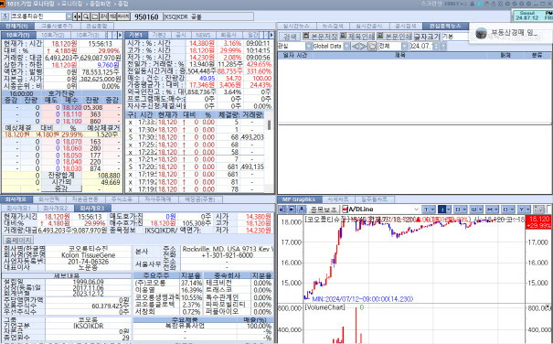The image size is (553, 344).
Task: Click the 공시 toolbar button beside the folder icon
Action: point(103,16)
